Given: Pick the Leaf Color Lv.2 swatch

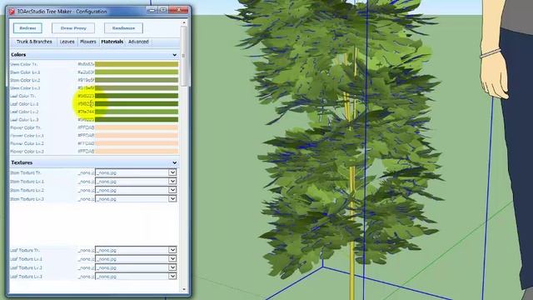Looking at the screenshot, I should point(137,112).
